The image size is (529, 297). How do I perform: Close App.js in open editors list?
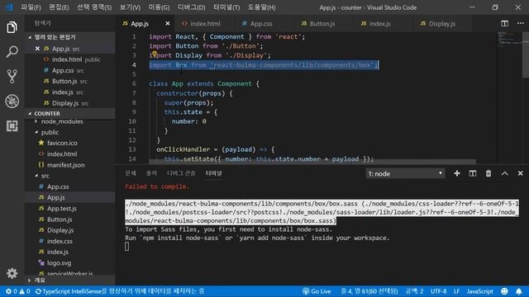(x=37, y=49)
